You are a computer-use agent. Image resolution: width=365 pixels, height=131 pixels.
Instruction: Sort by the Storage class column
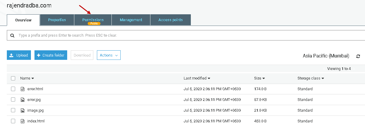point(310,78)
